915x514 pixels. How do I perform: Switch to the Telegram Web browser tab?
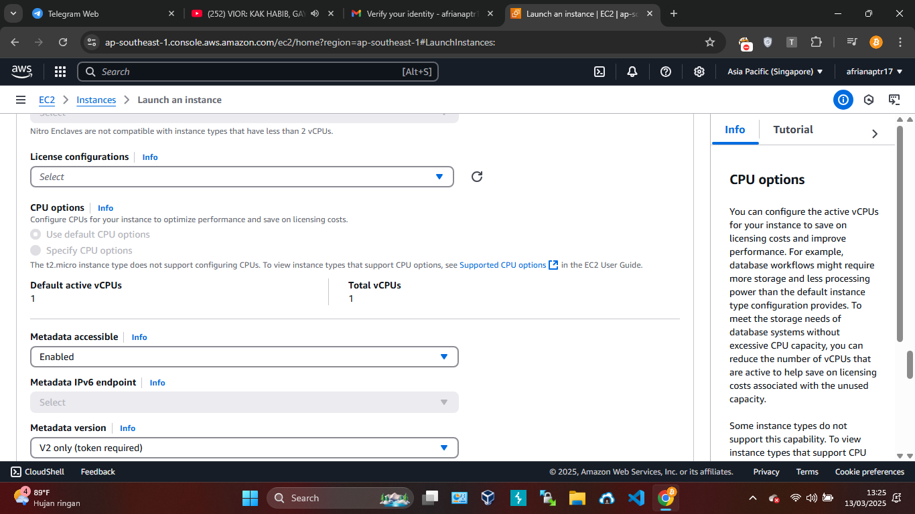pyautogui.click(x=104, y=13)
